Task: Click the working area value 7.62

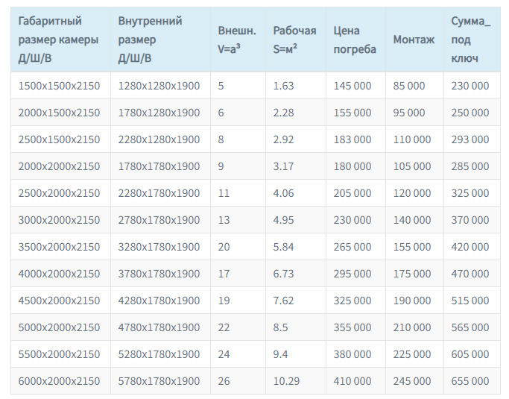Action: 283,301
